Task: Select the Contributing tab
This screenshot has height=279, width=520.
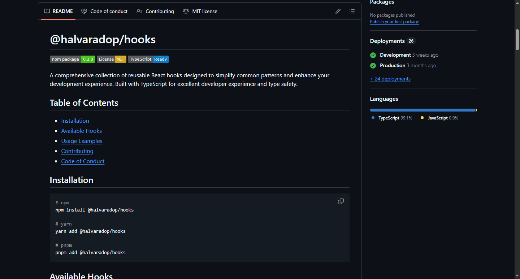Action: [x=155, y=11]
